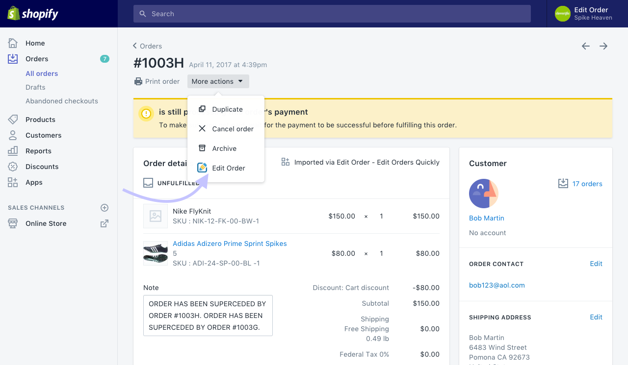Click the search input field
This screenshot has width=628, height=365.
tap(332, 14)
